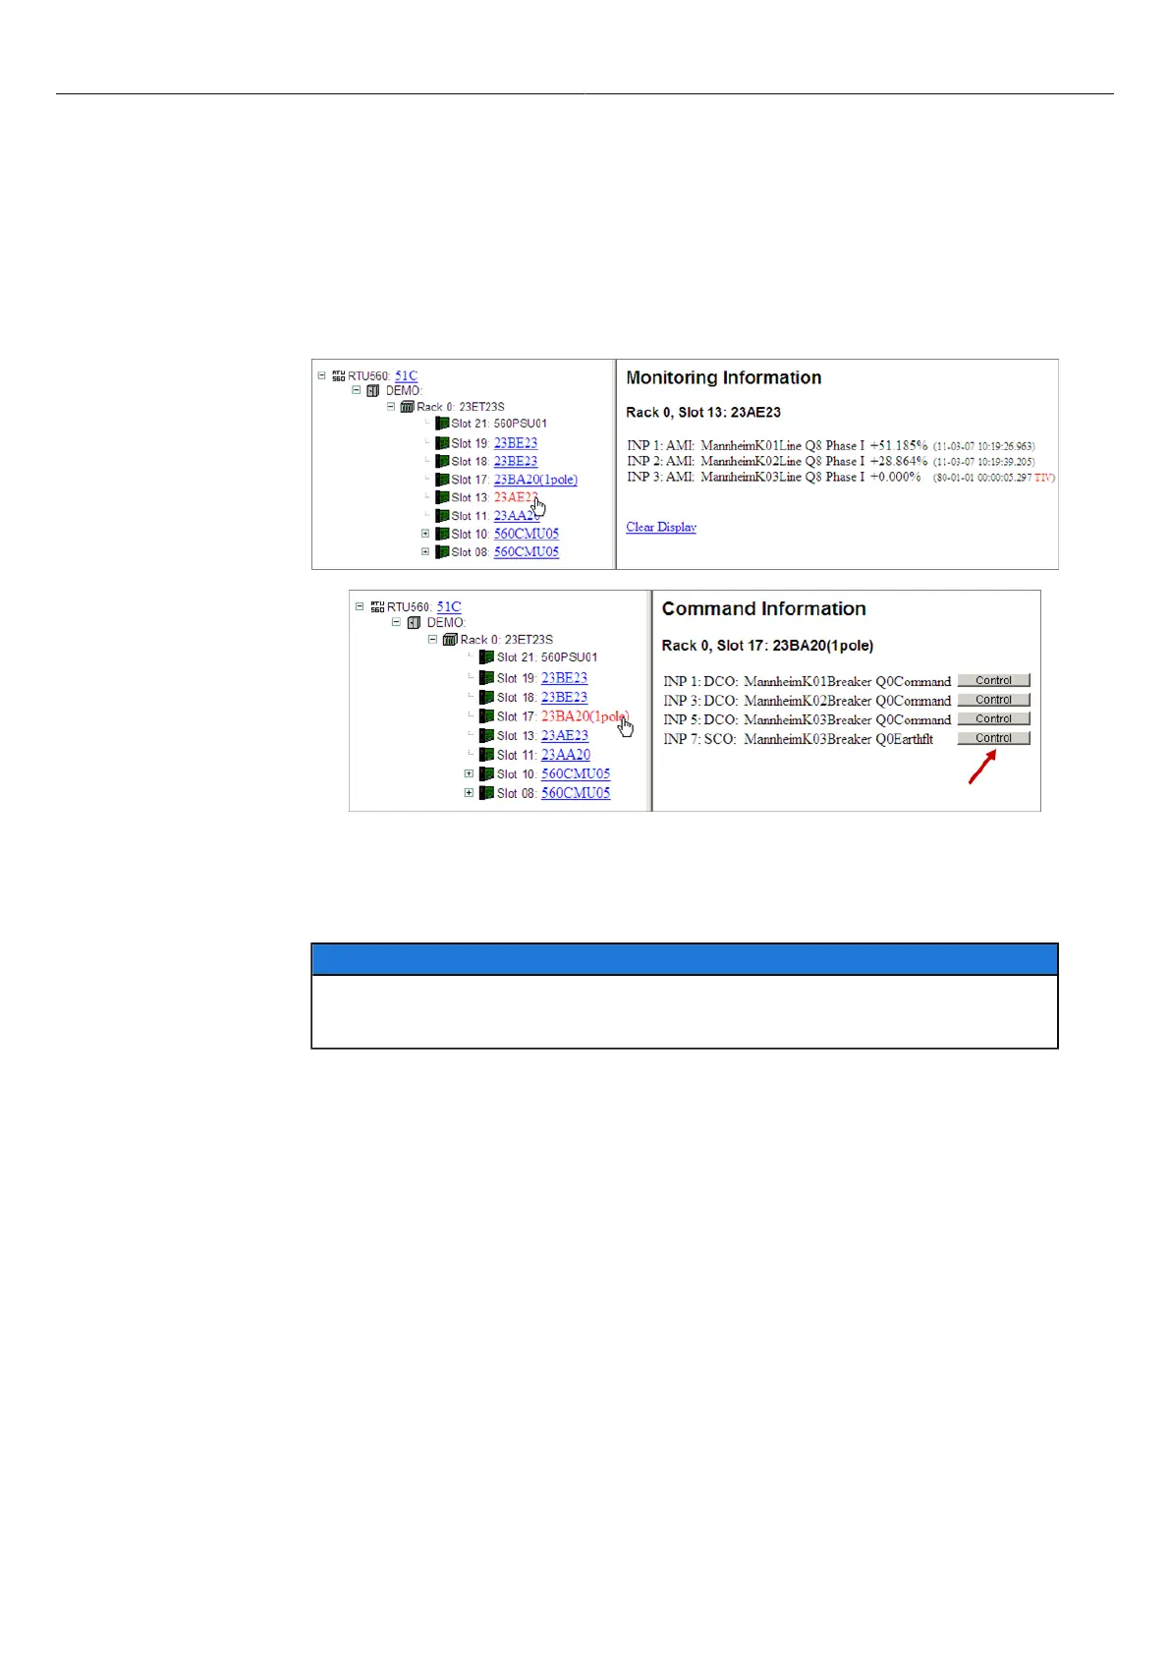Click Slot 19 module icon in lower Command tree
The image size is (1170, 1655).
pos(486,677)
